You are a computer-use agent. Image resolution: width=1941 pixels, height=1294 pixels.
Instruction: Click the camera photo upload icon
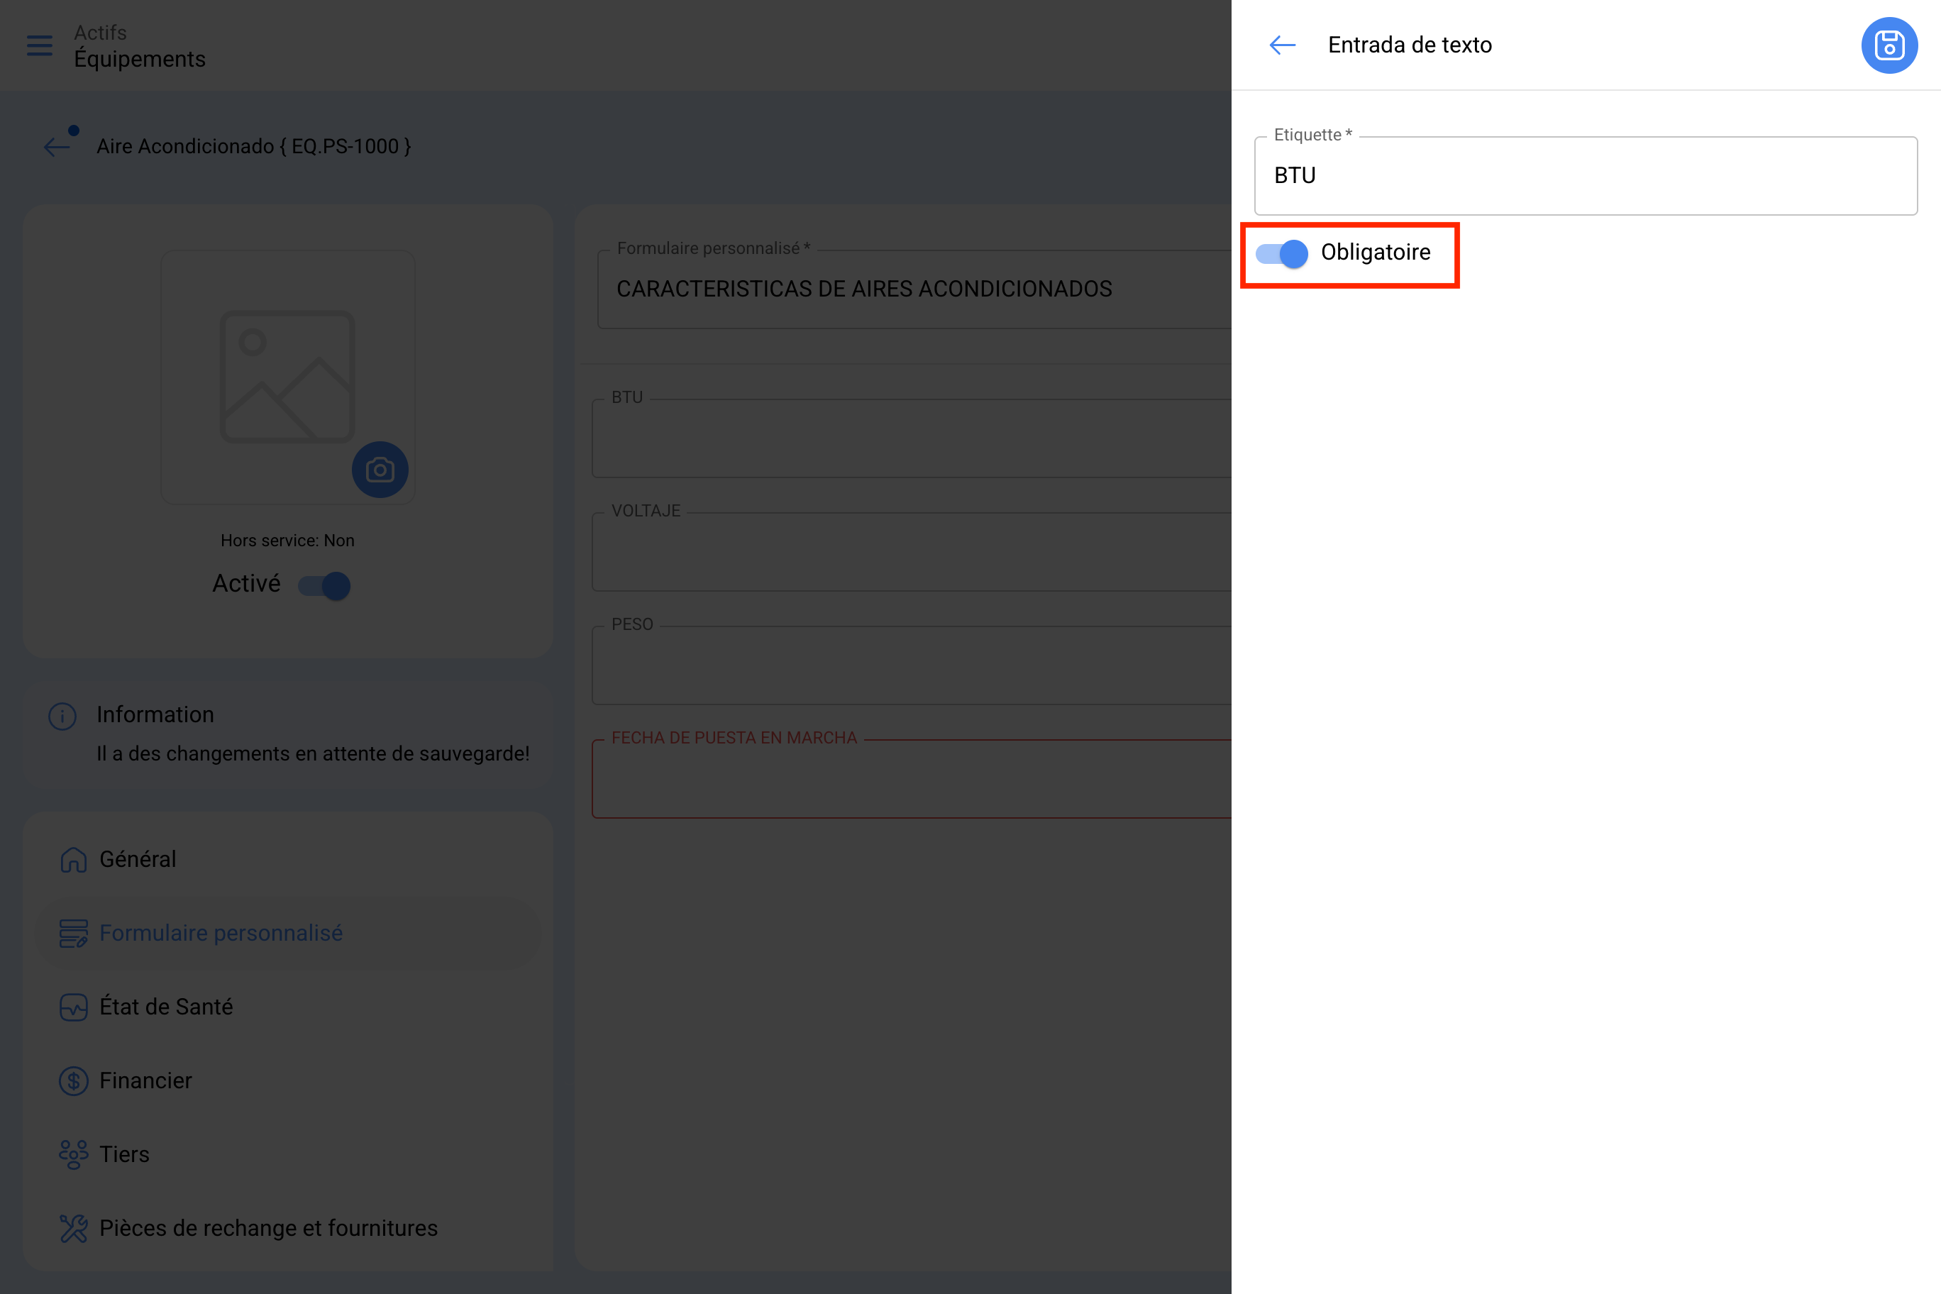(380, 470)
